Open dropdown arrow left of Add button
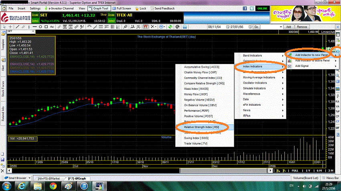The height and width of the screenshot is (191, 341). 281,27
